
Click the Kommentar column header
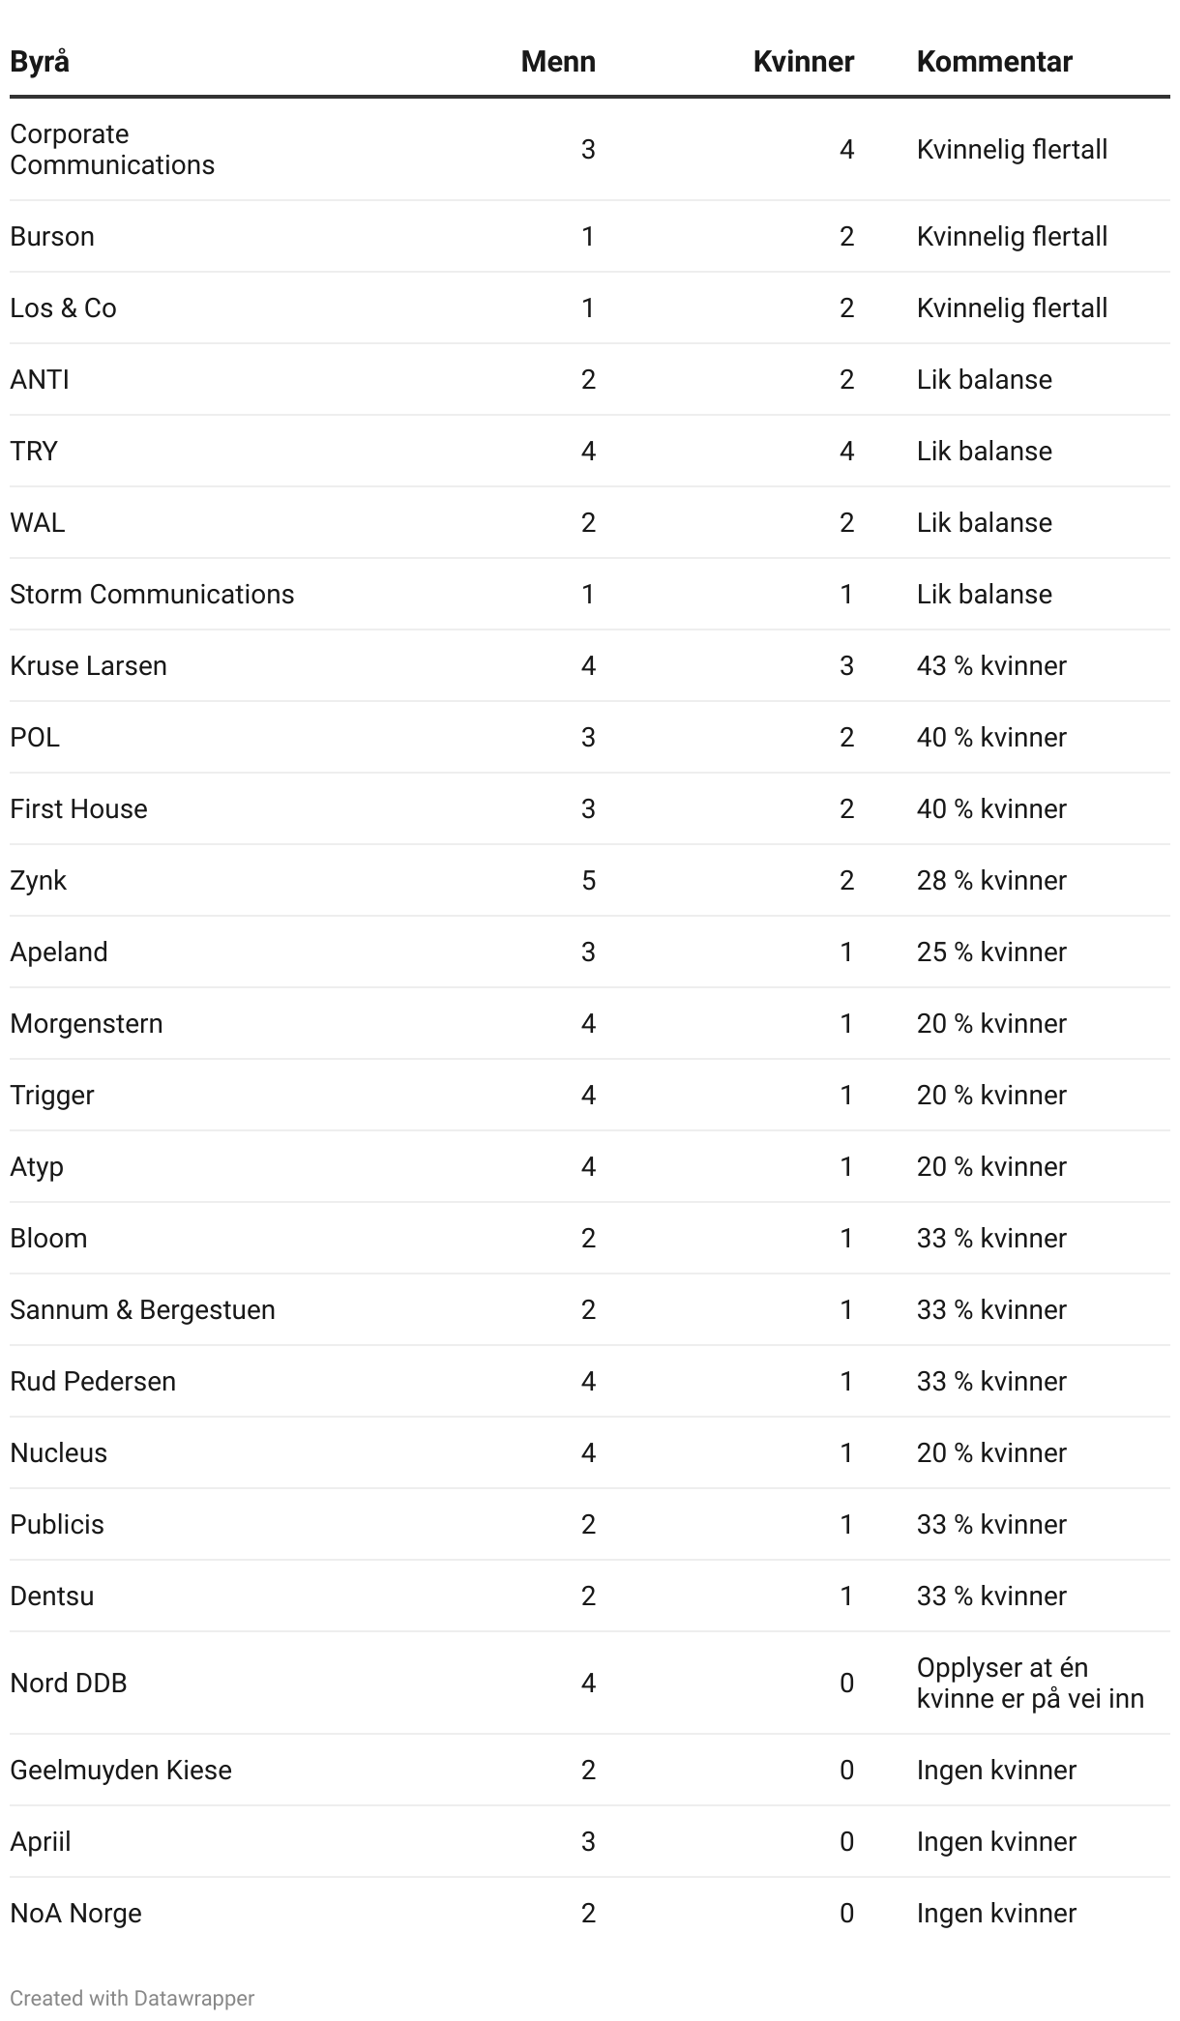coord(994,62)
